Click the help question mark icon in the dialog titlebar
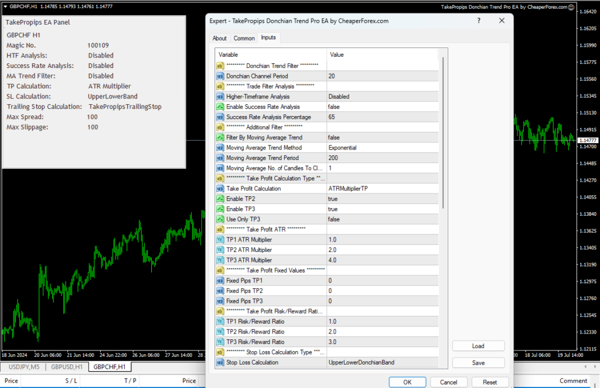600x388 pixels. (478, 21)
